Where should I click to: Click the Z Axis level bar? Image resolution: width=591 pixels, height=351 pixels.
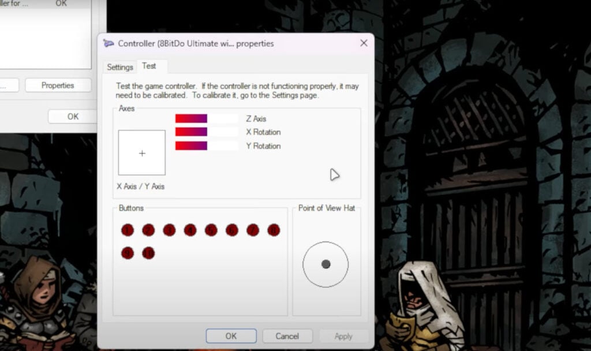(x=207, y=118)
